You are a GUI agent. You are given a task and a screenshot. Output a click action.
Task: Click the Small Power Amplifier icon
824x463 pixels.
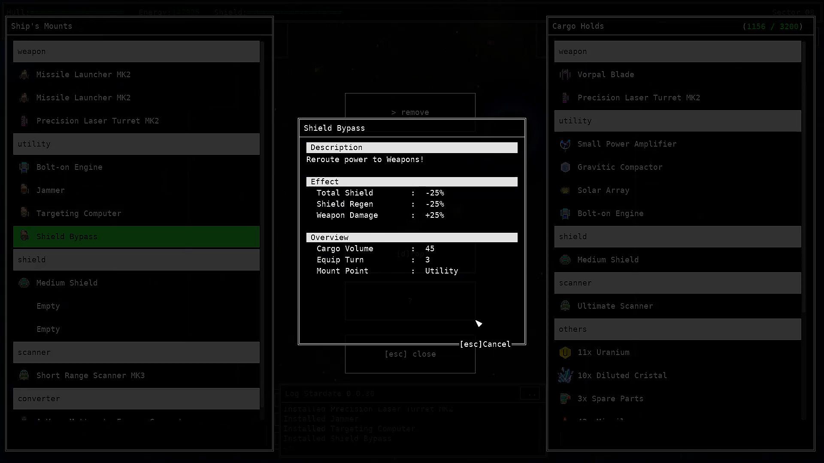click(565, 144)
